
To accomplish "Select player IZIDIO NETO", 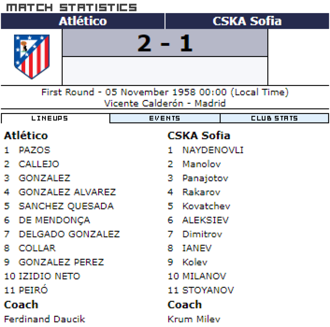I will click(x=49, y=276).
